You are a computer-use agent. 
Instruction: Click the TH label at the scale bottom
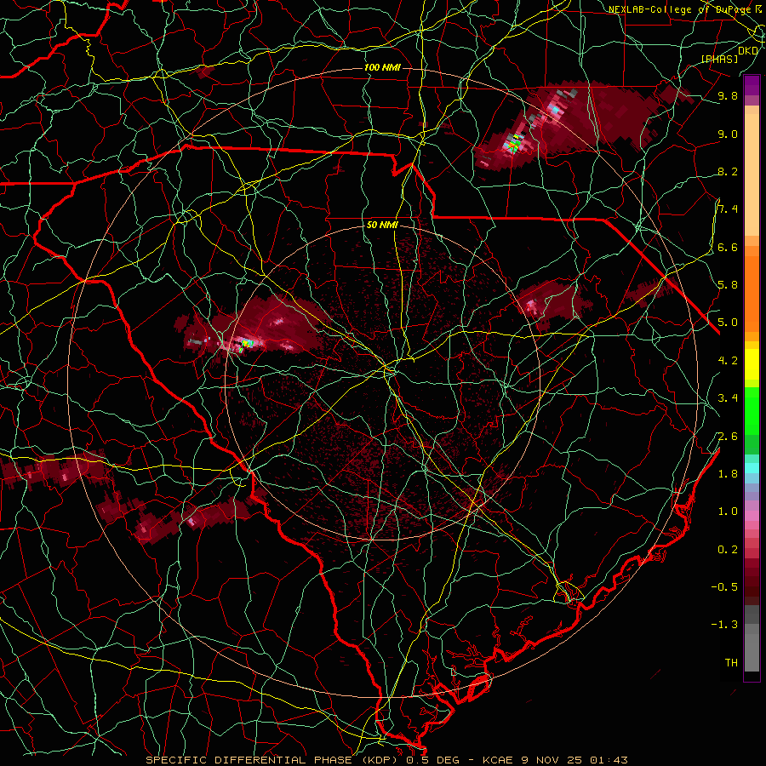pos(731,662)
